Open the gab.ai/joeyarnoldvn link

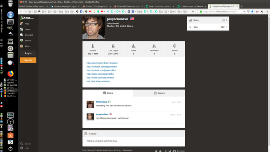pos(98,81)
